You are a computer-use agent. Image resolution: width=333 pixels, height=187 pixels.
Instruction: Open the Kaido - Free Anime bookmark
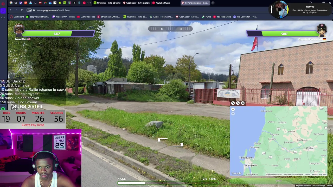[x=161, y=17]
